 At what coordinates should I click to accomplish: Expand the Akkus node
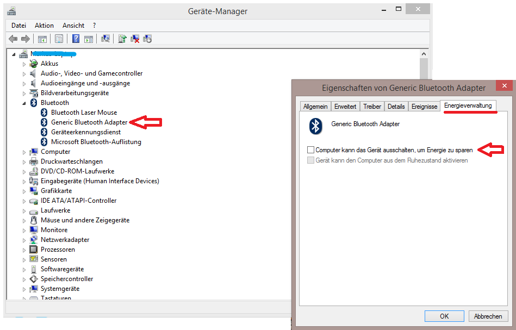24,64
